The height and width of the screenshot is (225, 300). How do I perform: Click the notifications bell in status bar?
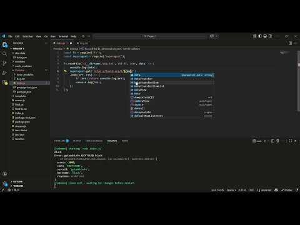(x=297, y=190)
